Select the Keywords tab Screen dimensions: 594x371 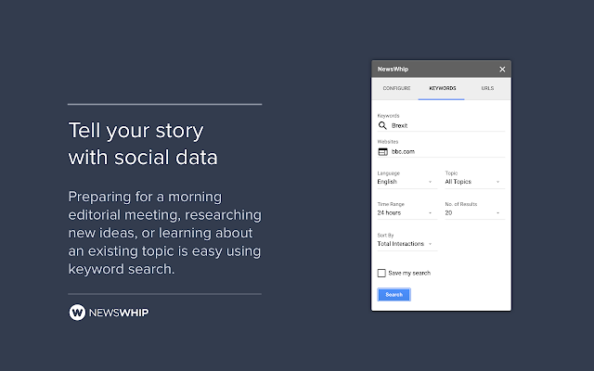click(x=441, y=88)
